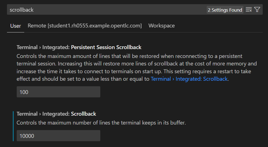Select the Workspace settings tab
The width and height of the screenshot is (268, 147).
(x=162, y=26)
